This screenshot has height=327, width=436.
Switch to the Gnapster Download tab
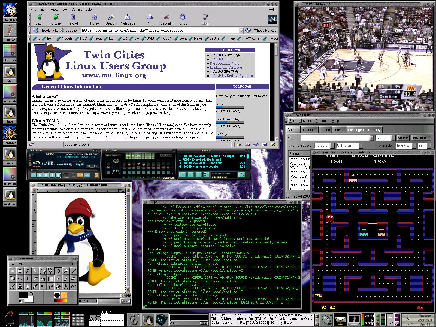click(309, 130)
